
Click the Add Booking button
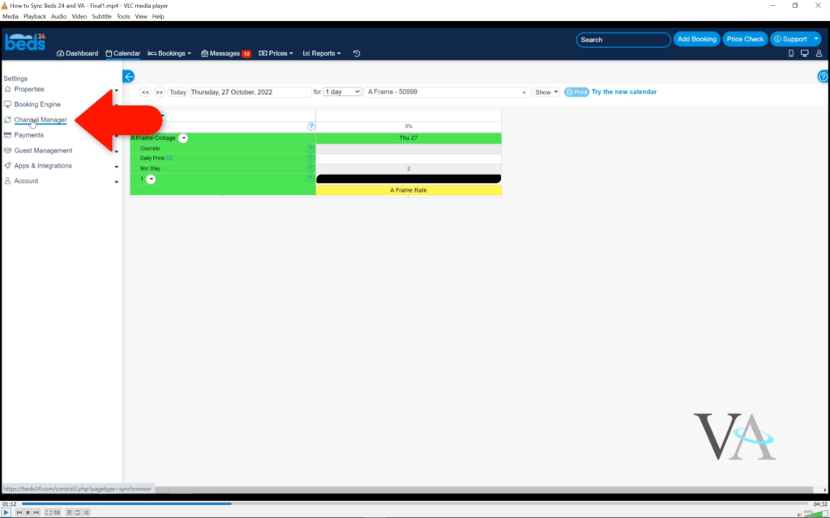click(697, 39)
